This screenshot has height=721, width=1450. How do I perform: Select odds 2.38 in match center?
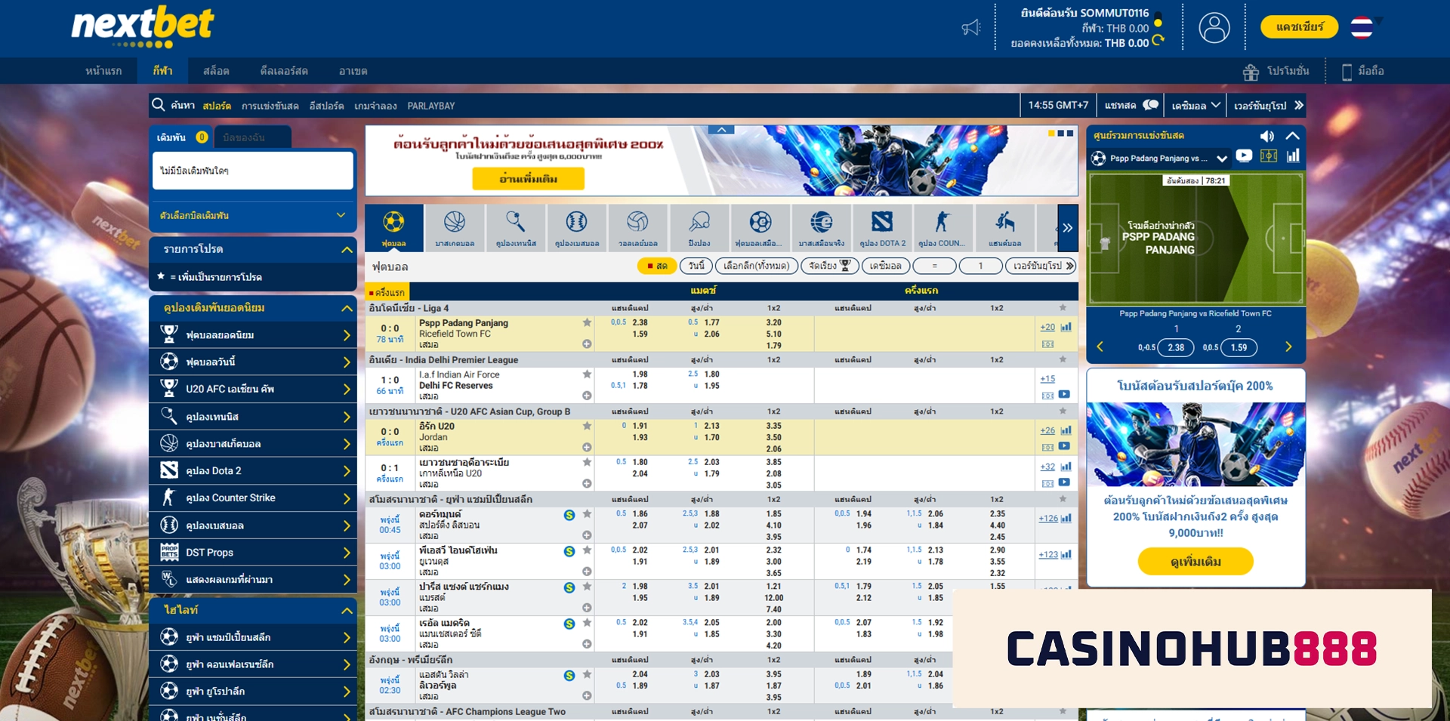click(1176, 347)
